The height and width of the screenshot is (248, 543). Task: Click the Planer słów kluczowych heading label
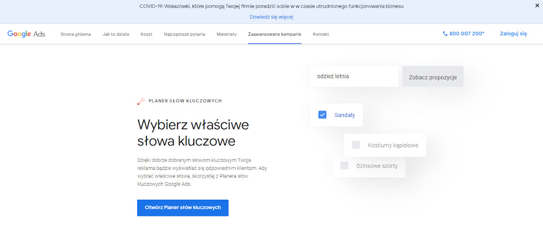[x=185, y=101]
